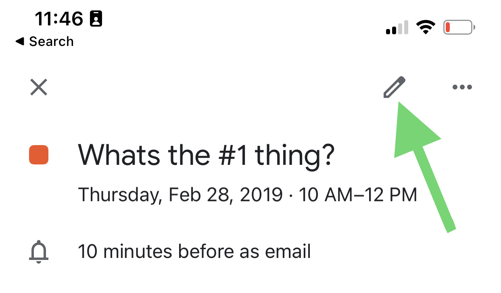This screenshot has width=501, height=293.
Task: Tap the back triangle beside Search
Action: (x=19, y=41)
